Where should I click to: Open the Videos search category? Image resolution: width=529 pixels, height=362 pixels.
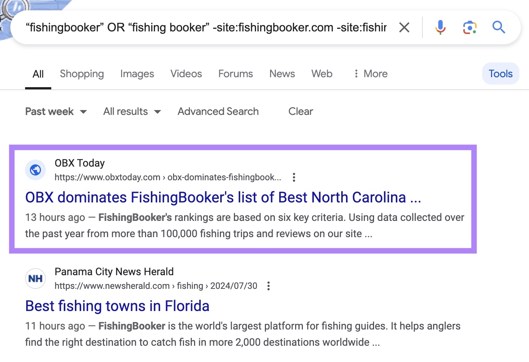coord(186,74)
